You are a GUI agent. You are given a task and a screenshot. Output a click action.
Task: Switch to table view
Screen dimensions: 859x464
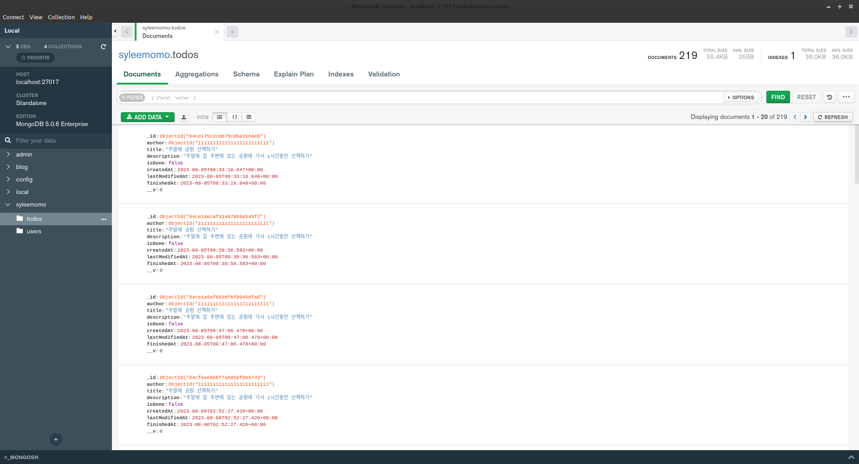coord(249,117)
